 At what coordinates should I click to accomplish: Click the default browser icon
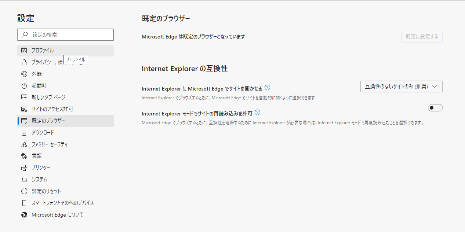24,121
